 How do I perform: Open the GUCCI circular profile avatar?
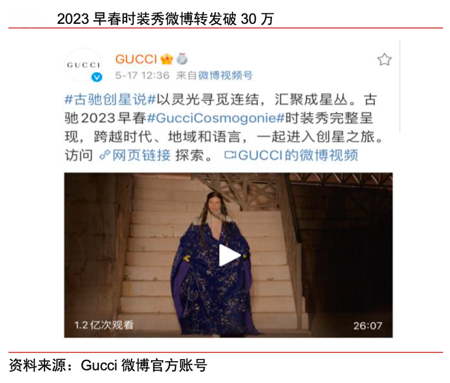pyautogui.click(x=83, y=65)
